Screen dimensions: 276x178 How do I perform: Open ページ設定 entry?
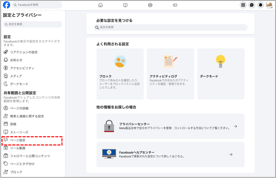33,140
